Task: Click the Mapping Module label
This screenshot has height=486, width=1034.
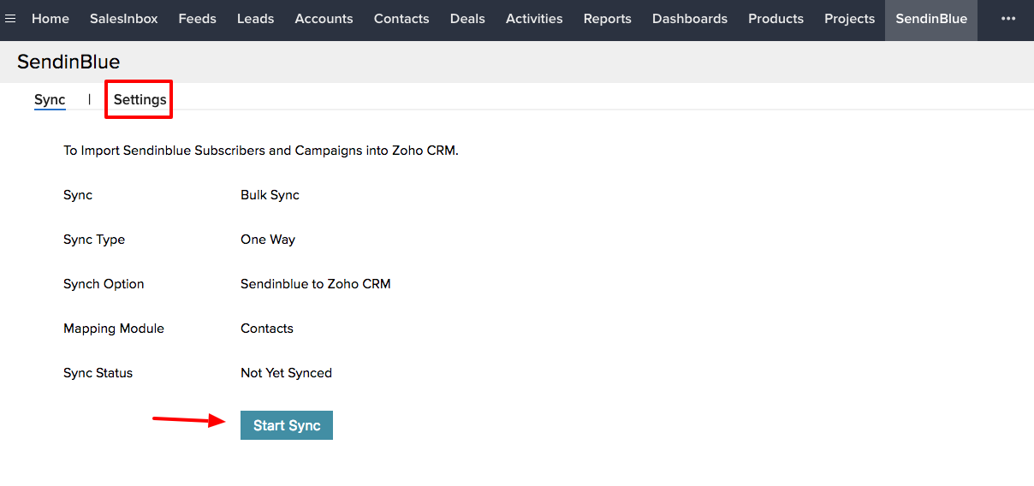Action: (x=114, y=329)
